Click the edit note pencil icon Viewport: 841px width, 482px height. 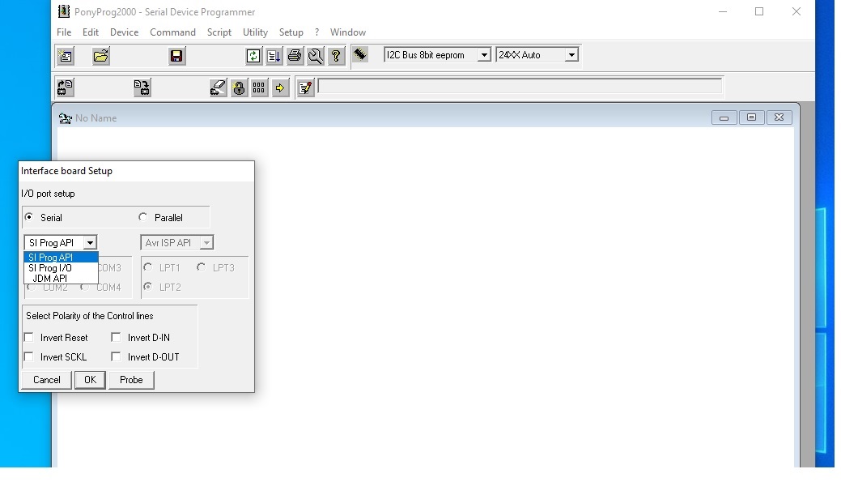pyautogui.click(x=305, y=87)
